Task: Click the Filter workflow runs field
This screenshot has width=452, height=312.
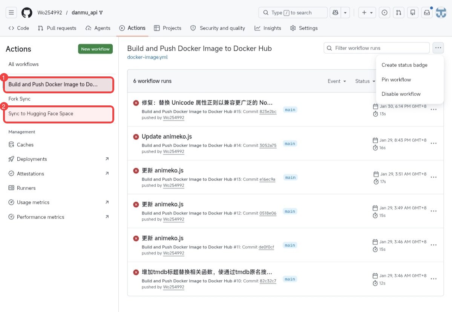Action: 377,48
